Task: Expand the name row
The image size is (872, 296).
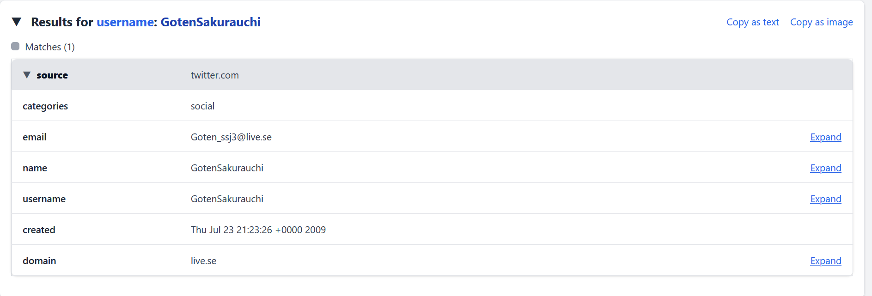Action: tap(825, 168)
